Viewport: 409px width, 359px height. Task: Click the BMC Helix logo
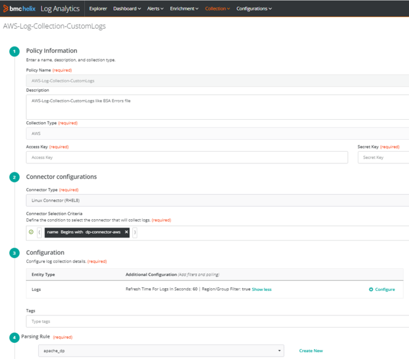point(20,9)
